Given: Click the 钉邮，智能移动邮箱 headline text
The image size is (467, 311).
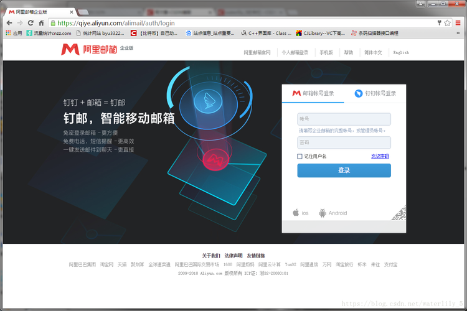Looking at the screenshot, I should (x=119, y=118).
